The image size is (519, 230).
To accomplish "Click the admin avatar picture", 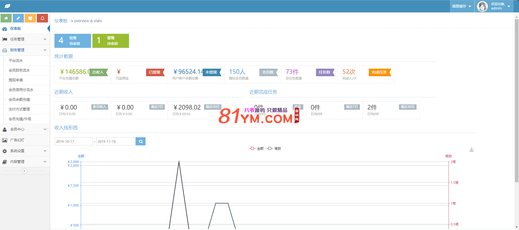I will click(x=482, y=6).
